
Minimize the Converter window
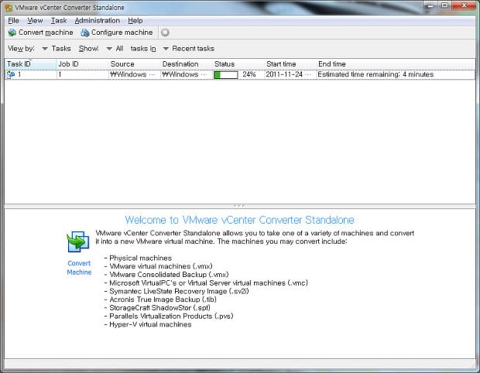coord(430,5)
